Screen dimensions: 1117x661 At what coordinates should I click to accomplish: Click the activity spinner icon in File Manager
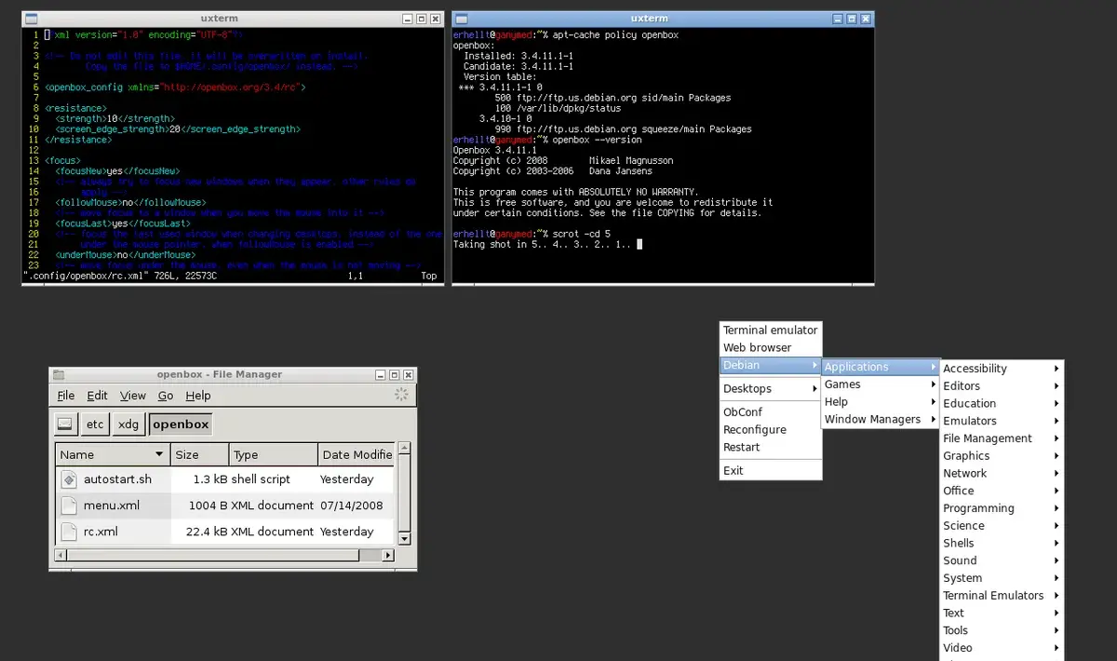pyautogui.click(x=401, y=395)
